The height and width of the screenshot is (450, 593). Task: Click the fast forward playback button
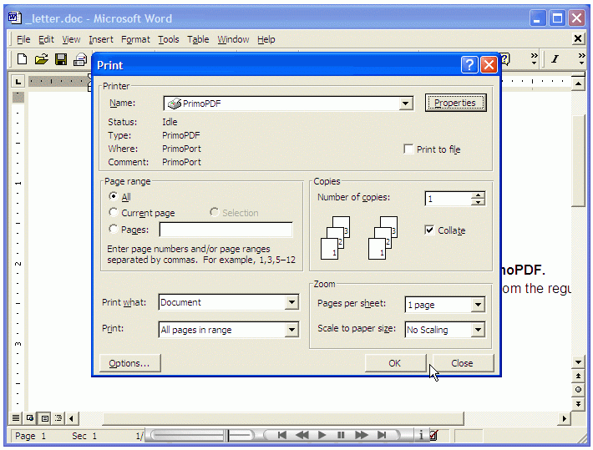click(362, 435)
